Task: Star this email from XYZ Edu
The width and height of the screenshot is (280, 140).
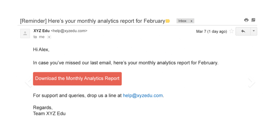Action: click(231, 31)
